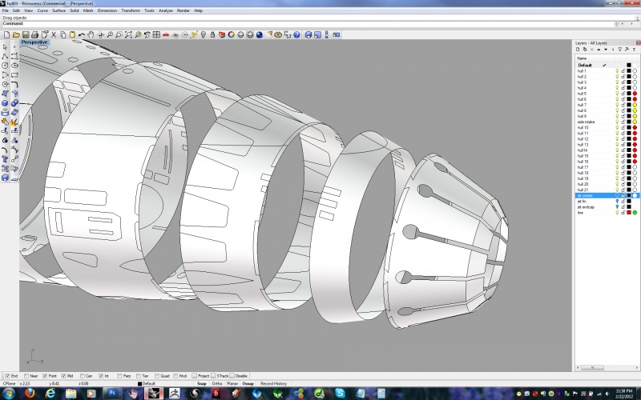Toggle Snap in the status bar
641x400 pixels.
[202, 384]
